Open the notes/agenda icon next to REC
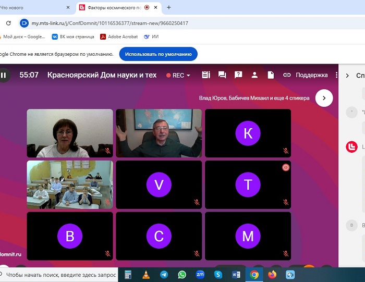Screen dimensions: 365x282 pos(205,75)
